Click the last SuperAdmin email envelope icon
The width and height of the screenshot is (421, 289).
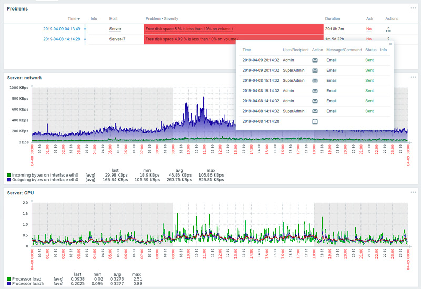pyautogui.click(x=315, y=111)
